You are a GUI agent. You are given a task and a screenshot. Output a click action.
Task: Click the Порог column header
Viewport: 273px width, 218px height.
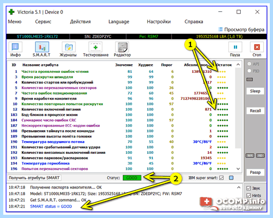(x=167, y=65)
